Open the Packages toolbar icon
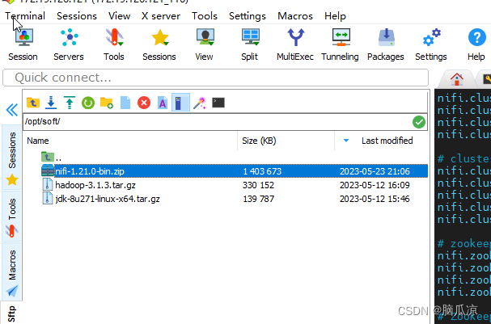The width and height of the screenshot is (491, 324). click(386, 44)
